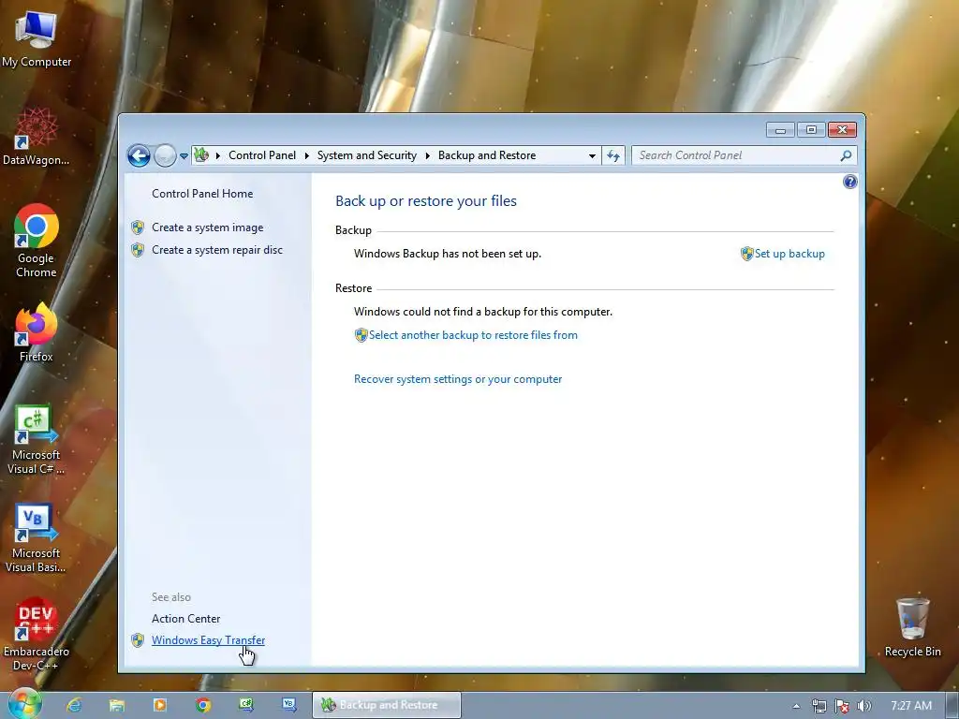959x719 pixels.
Task: Click the volume speaker tray icon
Action: pos(863,706)
